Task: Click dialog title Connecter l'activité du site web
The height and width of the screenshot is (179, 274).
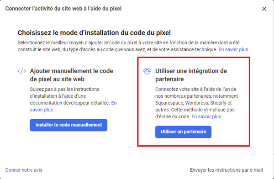Action: point(63,9)
